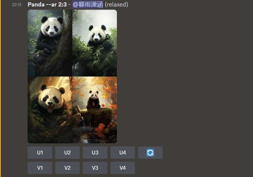Image resolution: width=253 pixels, height=177 pixels.
Task: Upscale the fourth image with U4
Action: coord(123,153)
